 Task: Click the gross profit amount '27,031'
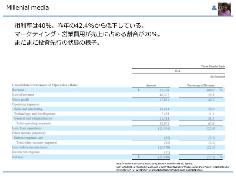(164, 100)
